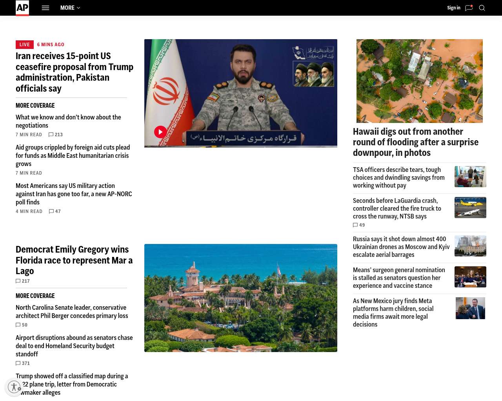View 47 comments on AP-NORC poll story
Image resolution: width=502 pixels, height=401 pixels.
[55, 211]
